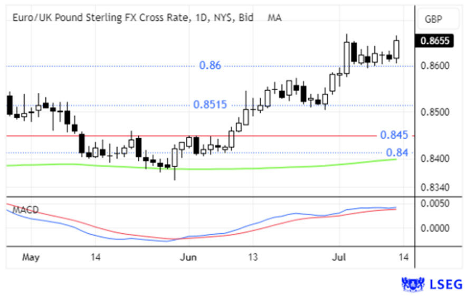Image resolution: width=475 pixels, height=296 pixels.
Task: Click the LSEG logo
Action: point(432,284)
